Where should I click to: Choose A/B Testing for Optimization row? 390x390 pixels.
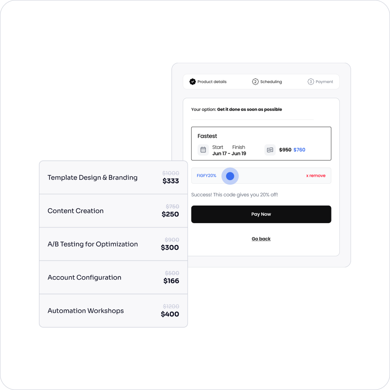(113, 244)
